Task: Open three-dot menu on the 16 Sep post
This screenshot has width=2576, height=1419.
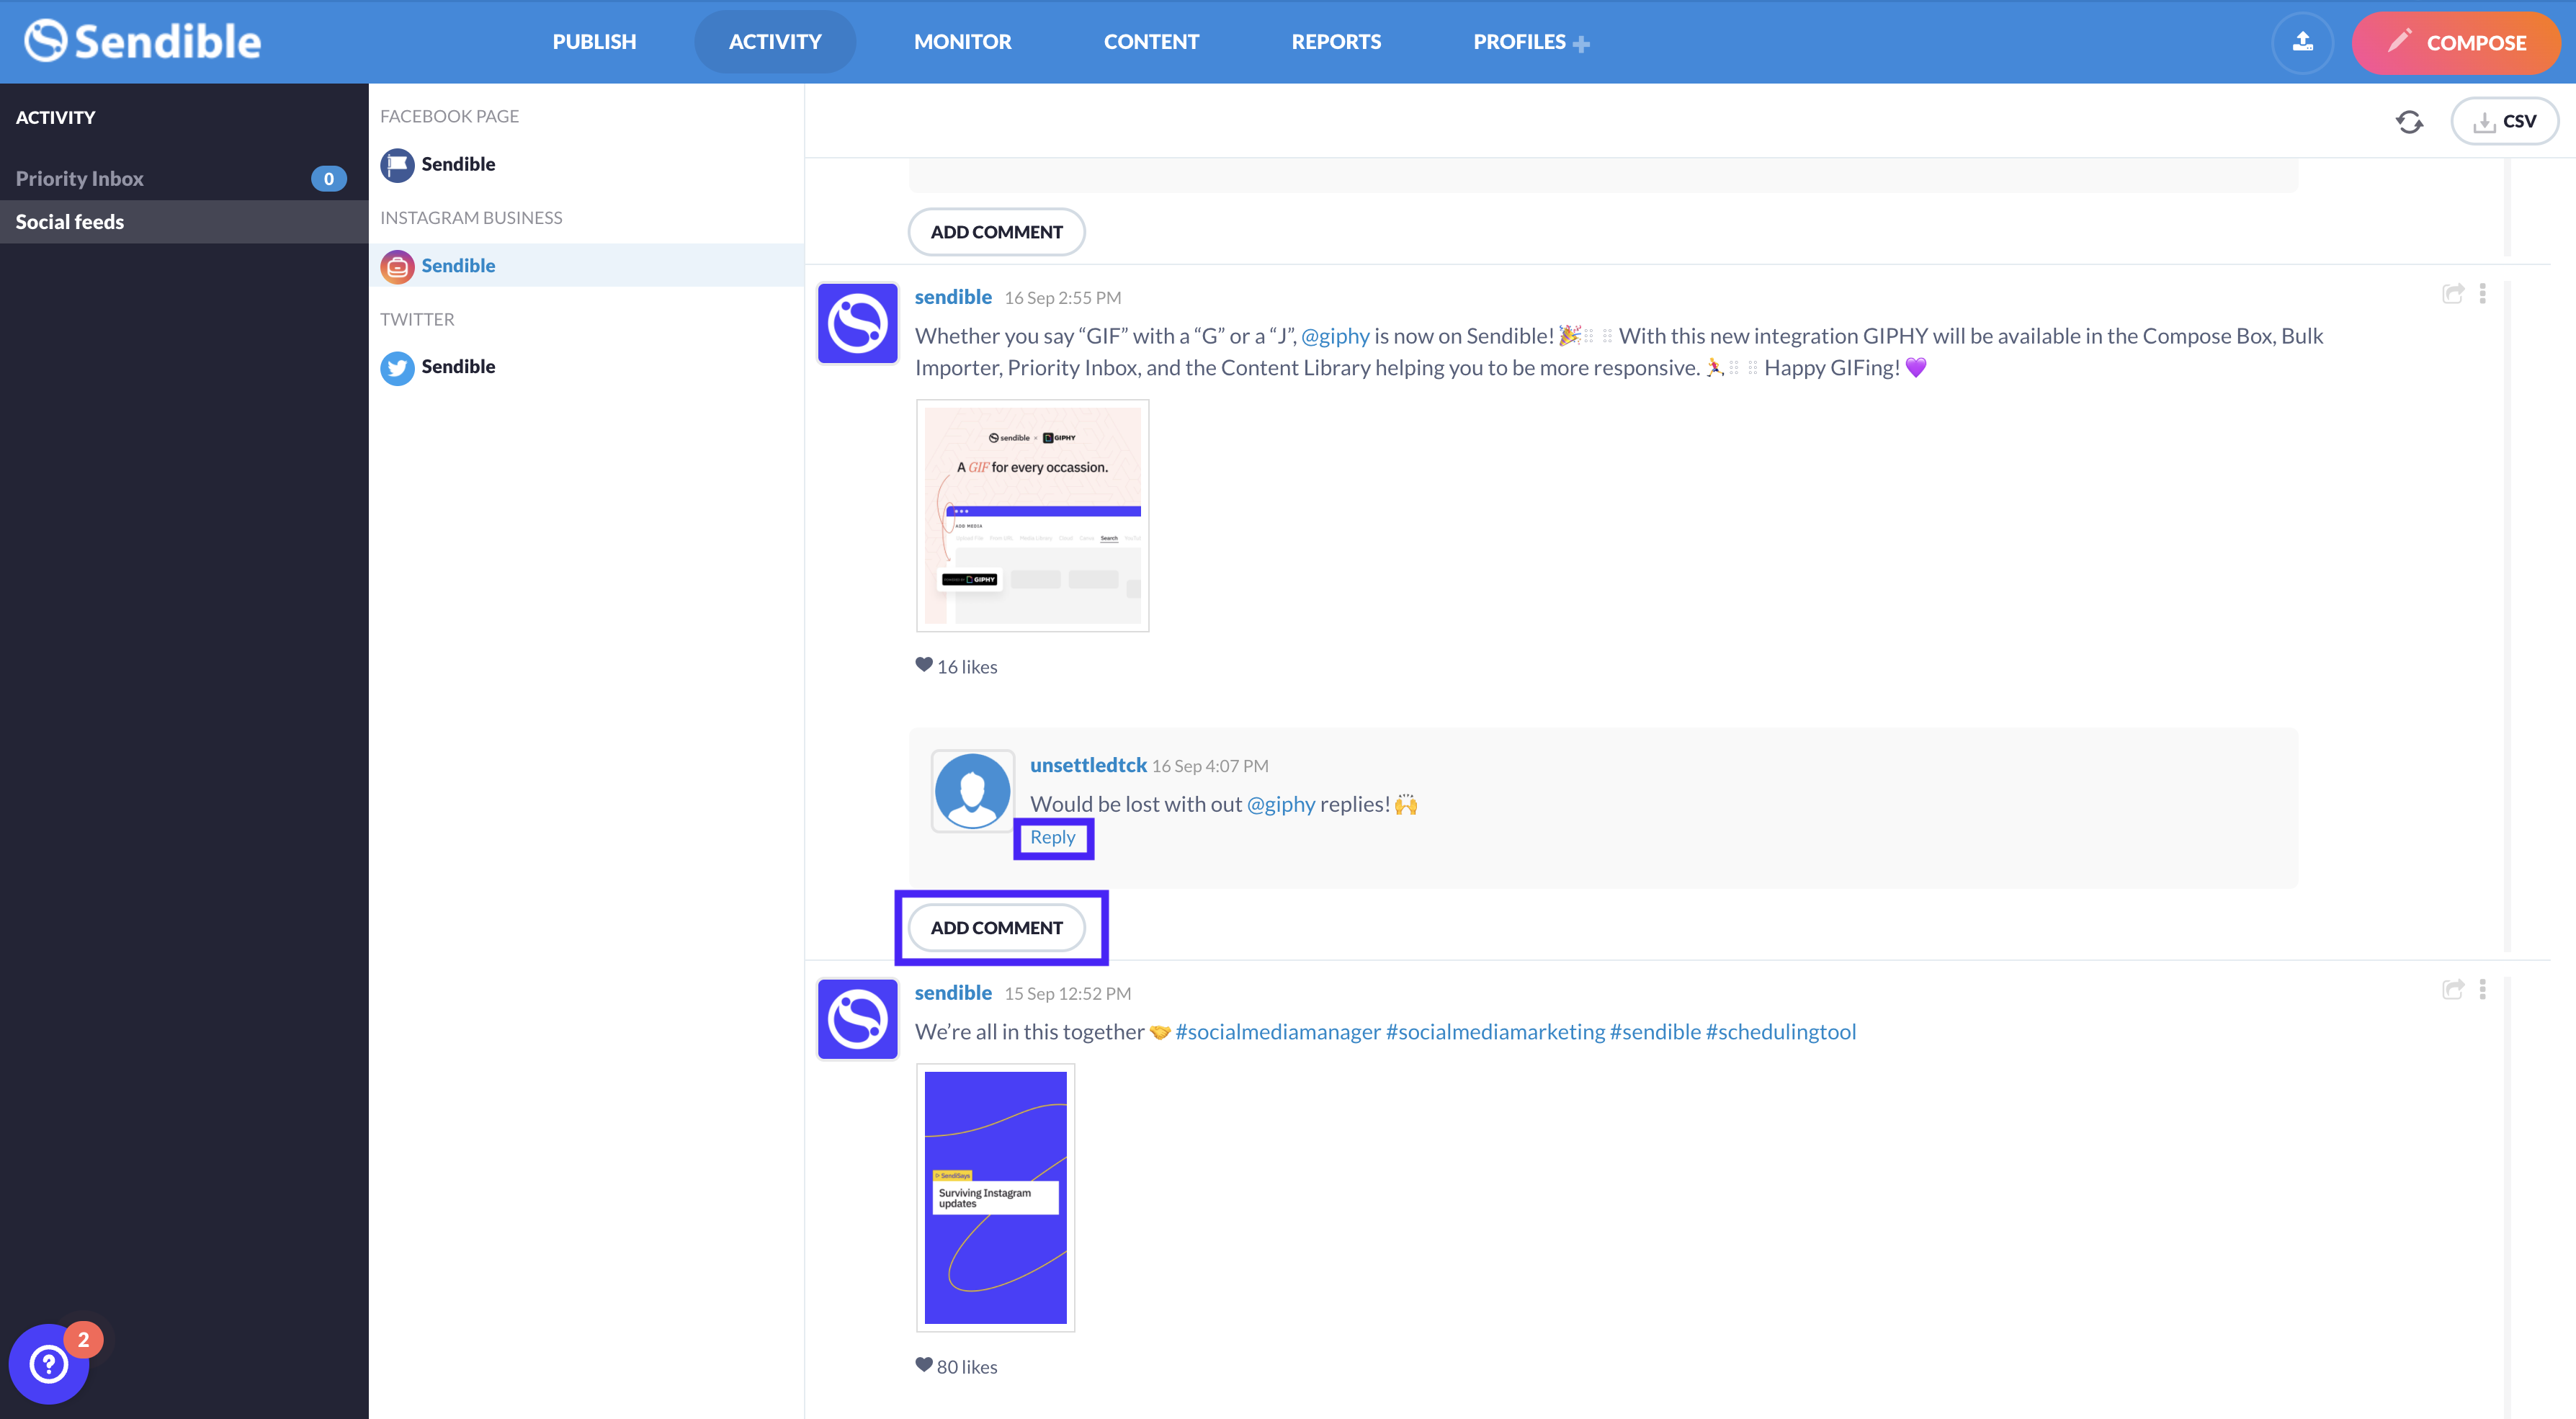Action: pos(2482,293)
